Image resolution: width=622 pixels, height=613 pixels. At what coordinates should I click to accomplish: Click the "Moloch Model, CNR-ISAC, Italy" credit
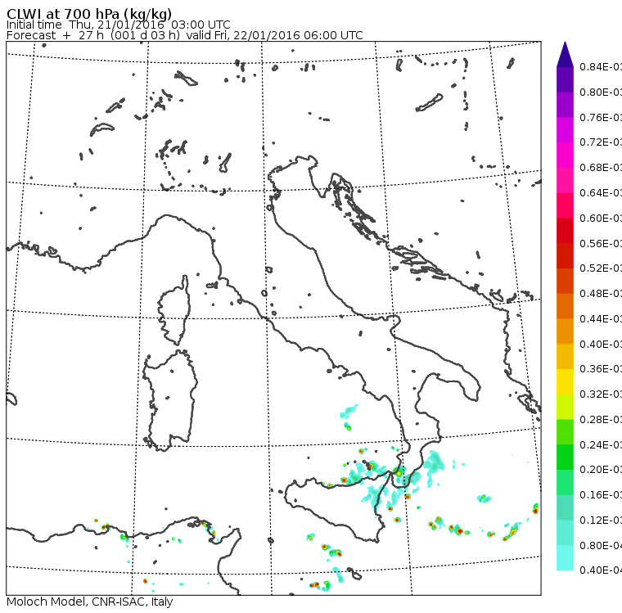coord(89,602)
